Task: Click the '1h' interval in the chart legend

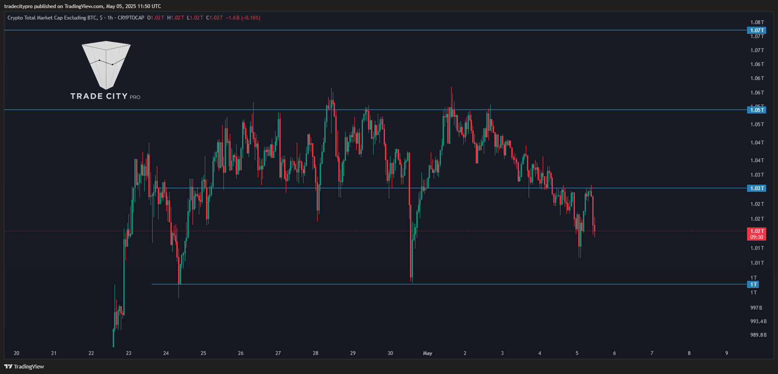Action: pyautogui.click(x=110, y=18)
